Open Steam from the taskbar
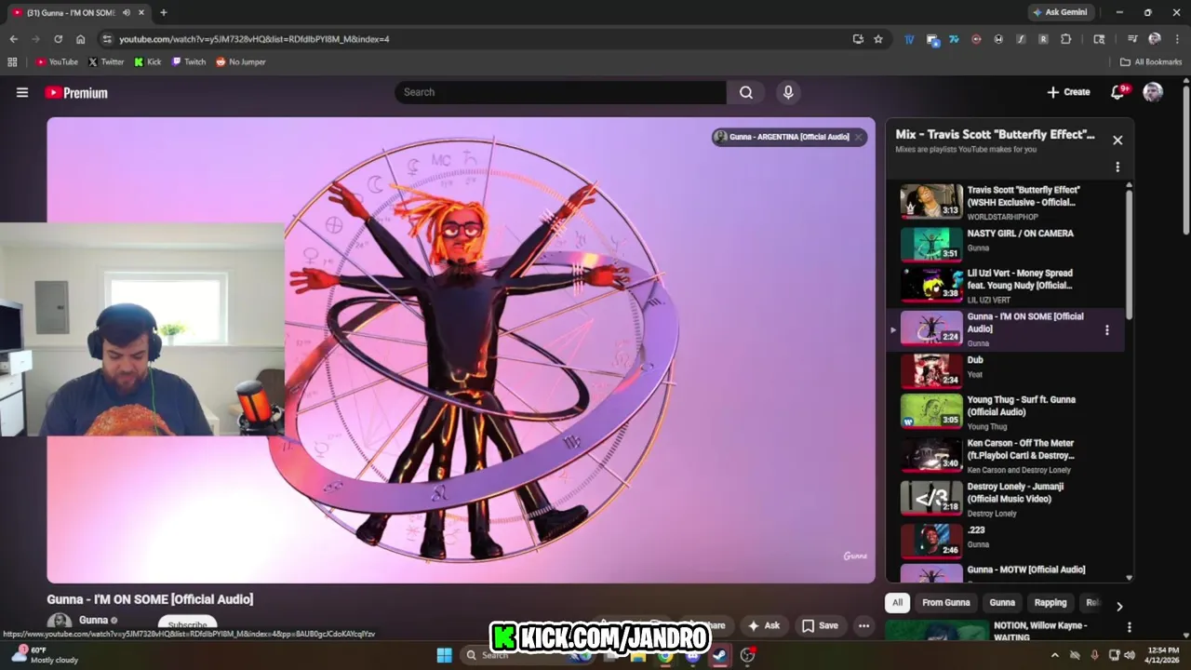Image resolution: width=1191 pixels, height=670 pixels. [x=719, y=655]
